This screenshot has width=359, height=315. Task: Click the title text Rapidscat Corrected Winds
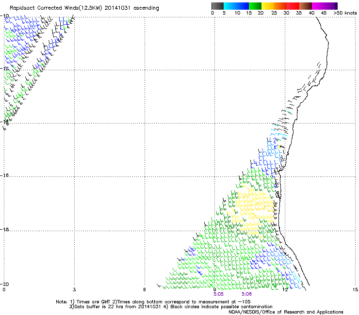[x=44, y=8]
